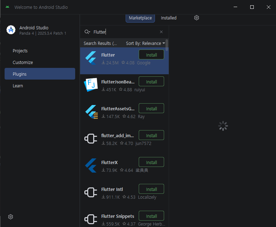Open the plugin manager gear settings
276x227 pixels.
click(197, 18)
